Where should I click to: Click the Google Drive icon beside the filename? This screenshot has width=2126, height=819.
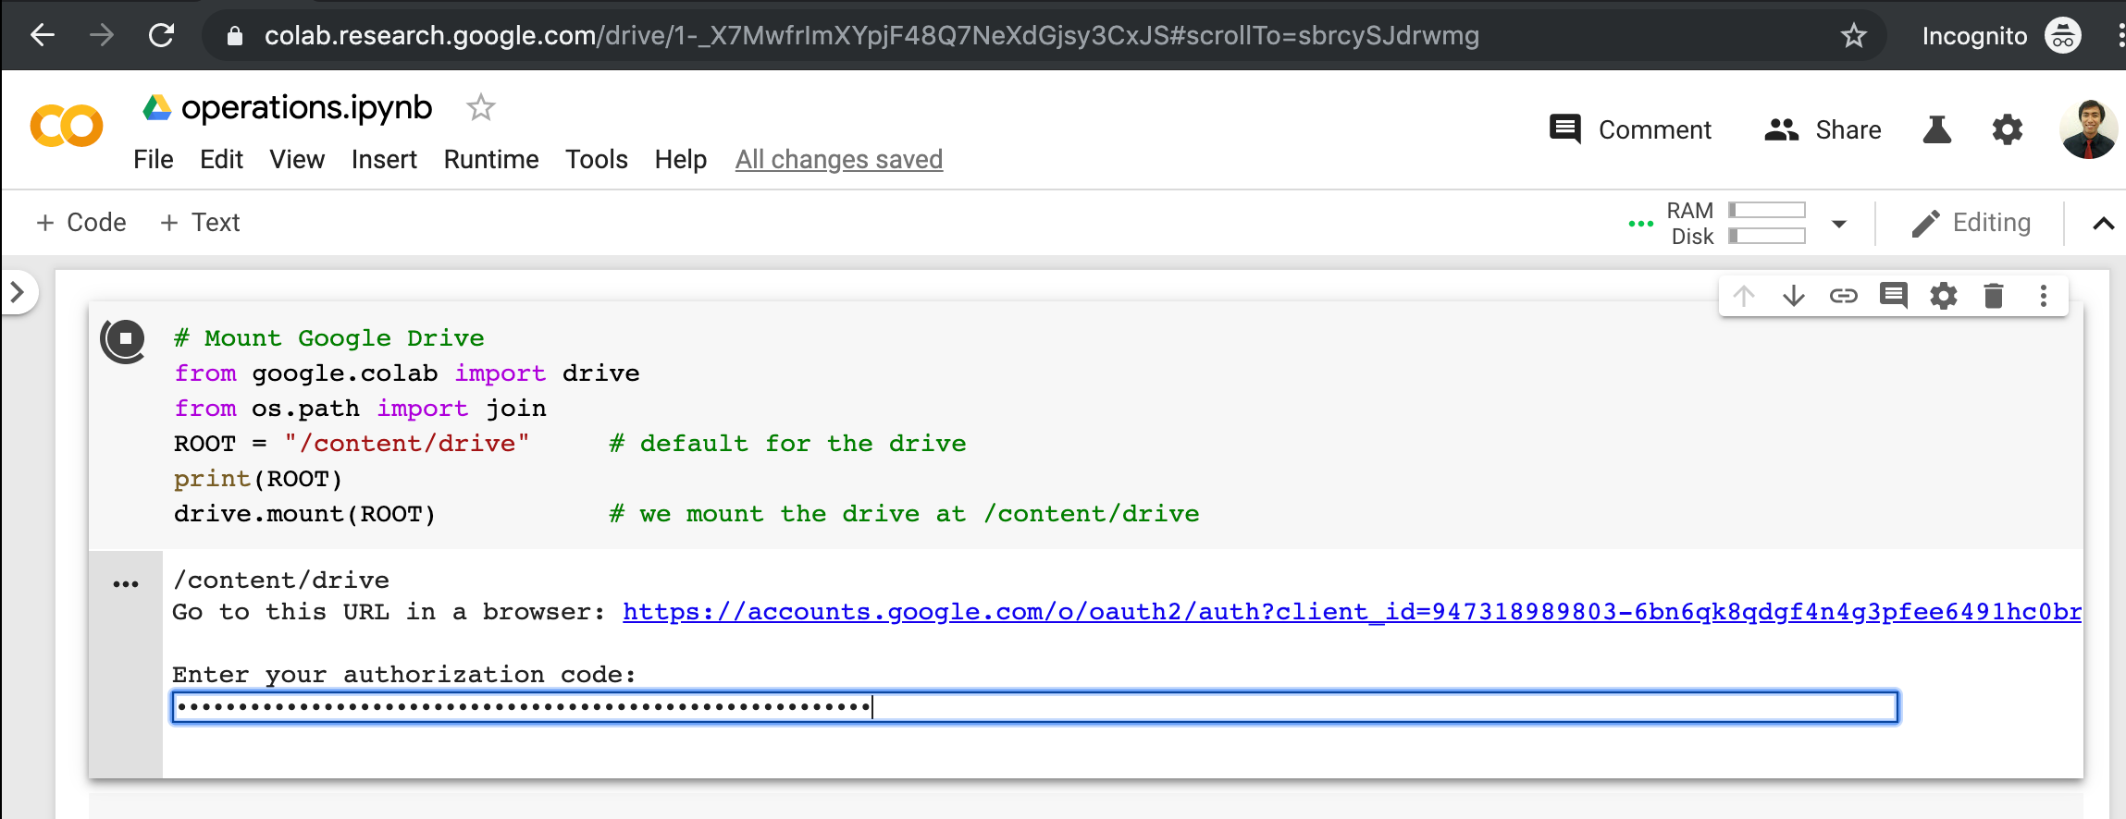click(x=157, y=107)
